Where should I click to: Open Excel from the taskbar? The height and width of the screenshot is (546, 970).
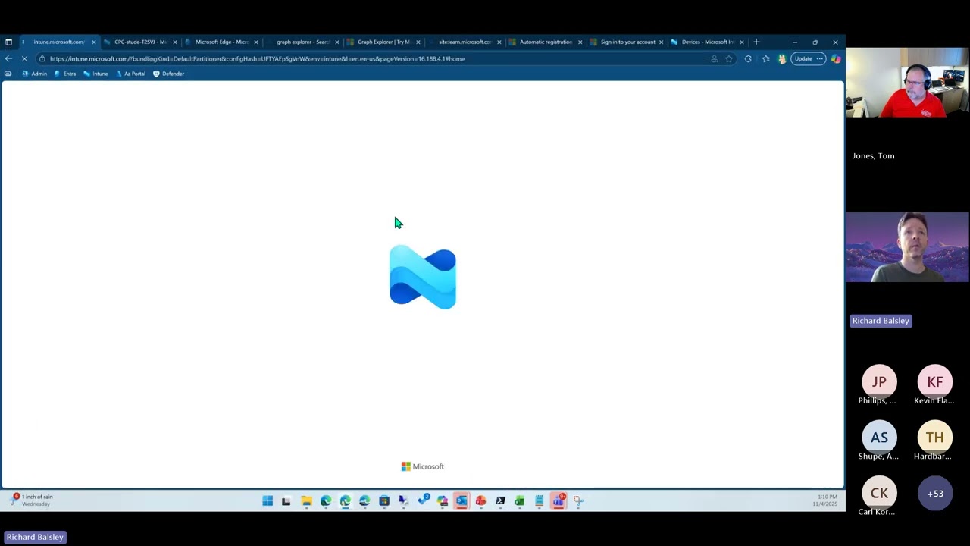pos(519,500)
